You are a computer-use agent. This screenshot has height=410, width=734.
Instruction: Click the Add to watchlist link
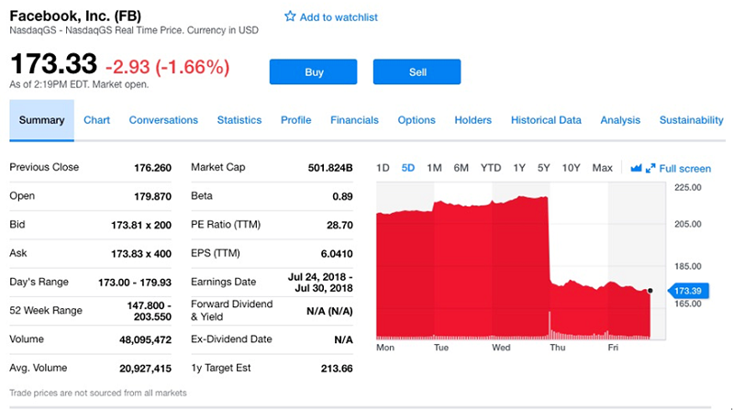[339, 17]
